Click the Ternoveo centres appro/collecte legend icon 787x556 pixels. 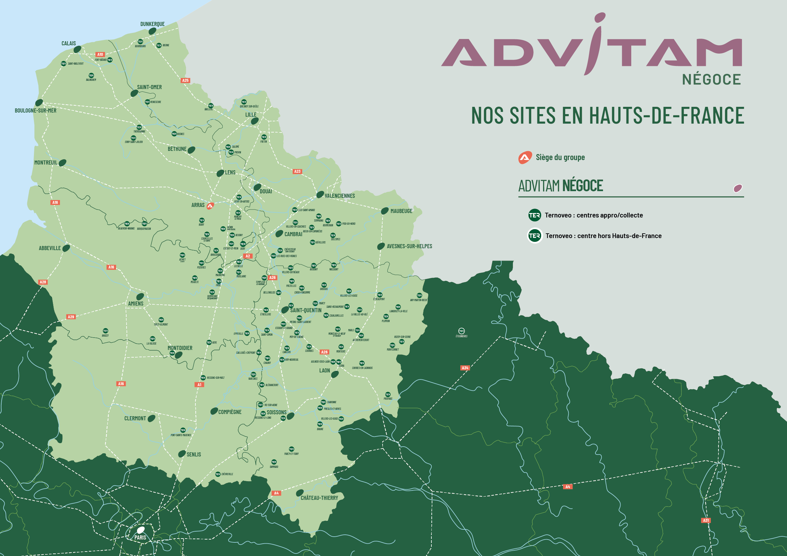point(535,215)
